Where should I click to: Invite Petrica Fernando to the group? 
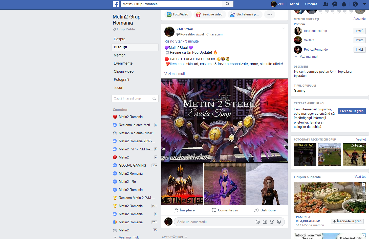[359, 50]
